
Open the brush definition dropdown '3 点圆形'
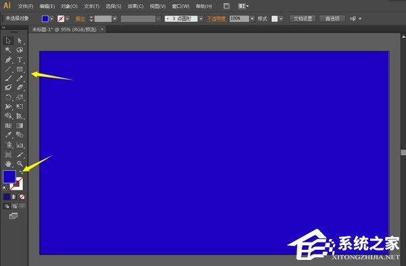(201, 19)
